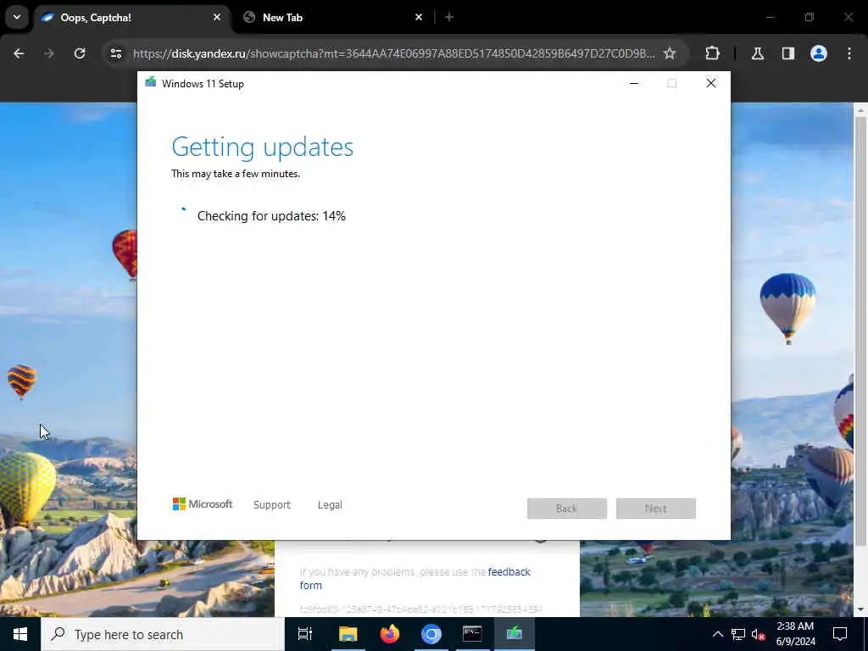
Task: Minimize the Windows 11 Setup window
Action: coord(634,84)
